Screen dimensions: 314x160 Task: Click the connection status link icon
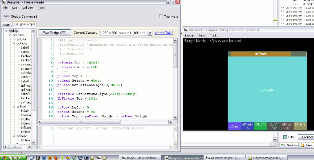(7, 16)
